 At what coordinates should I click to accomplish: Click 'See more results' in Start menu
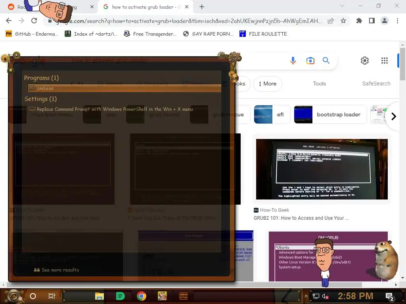(56, 270)
